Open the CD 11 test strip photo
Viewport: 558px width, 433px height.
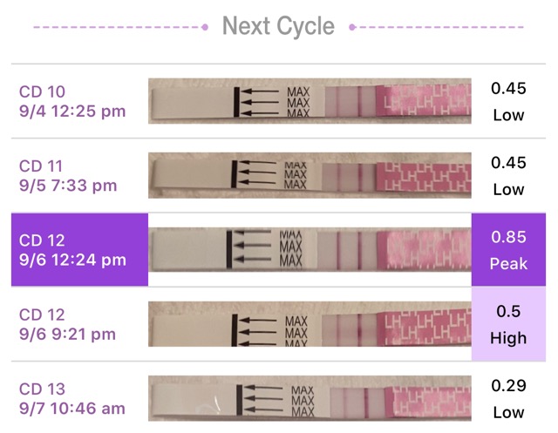[310, 175]
